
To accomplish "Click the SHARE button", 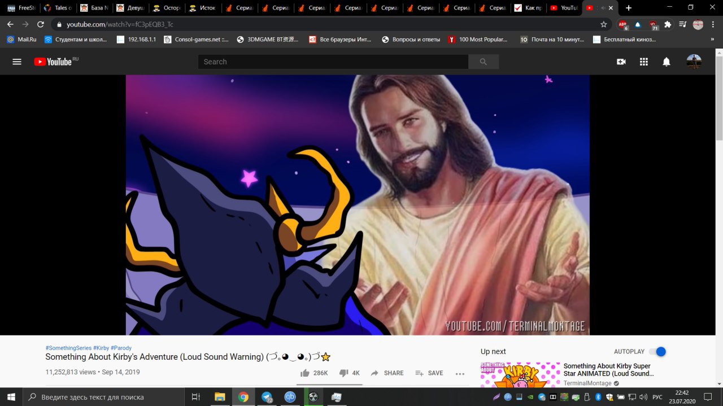I will (387, 373).
